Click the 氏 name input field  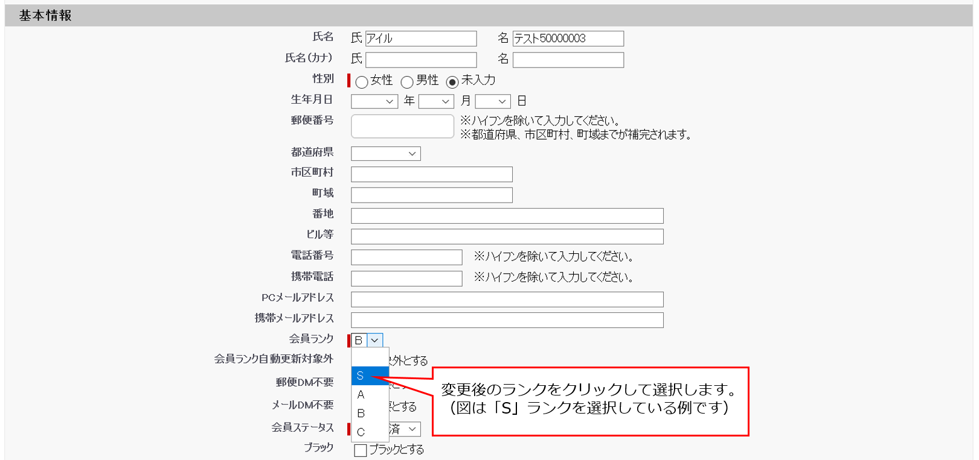pyautogui.click(x=421, y=39)
